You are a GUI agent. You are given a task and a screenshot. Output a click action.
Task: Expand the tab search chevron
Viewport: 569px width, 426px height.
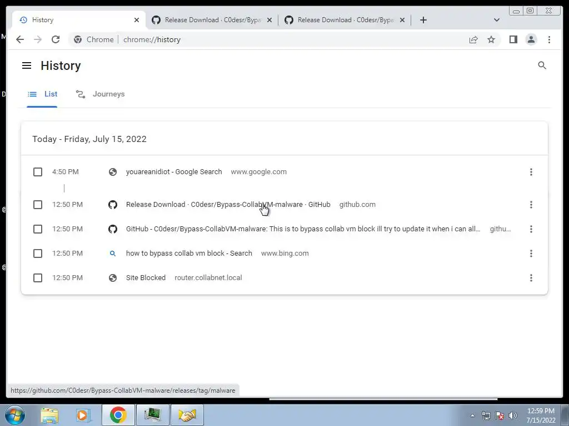click(497, 20)
